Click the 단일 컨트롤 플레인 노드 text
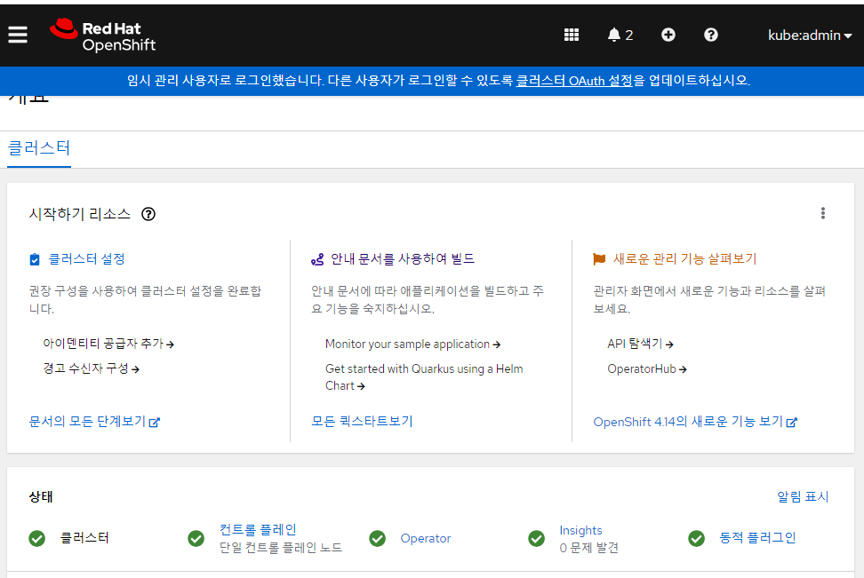The height and width of the screenshot is (578, 864). point(281,548)
